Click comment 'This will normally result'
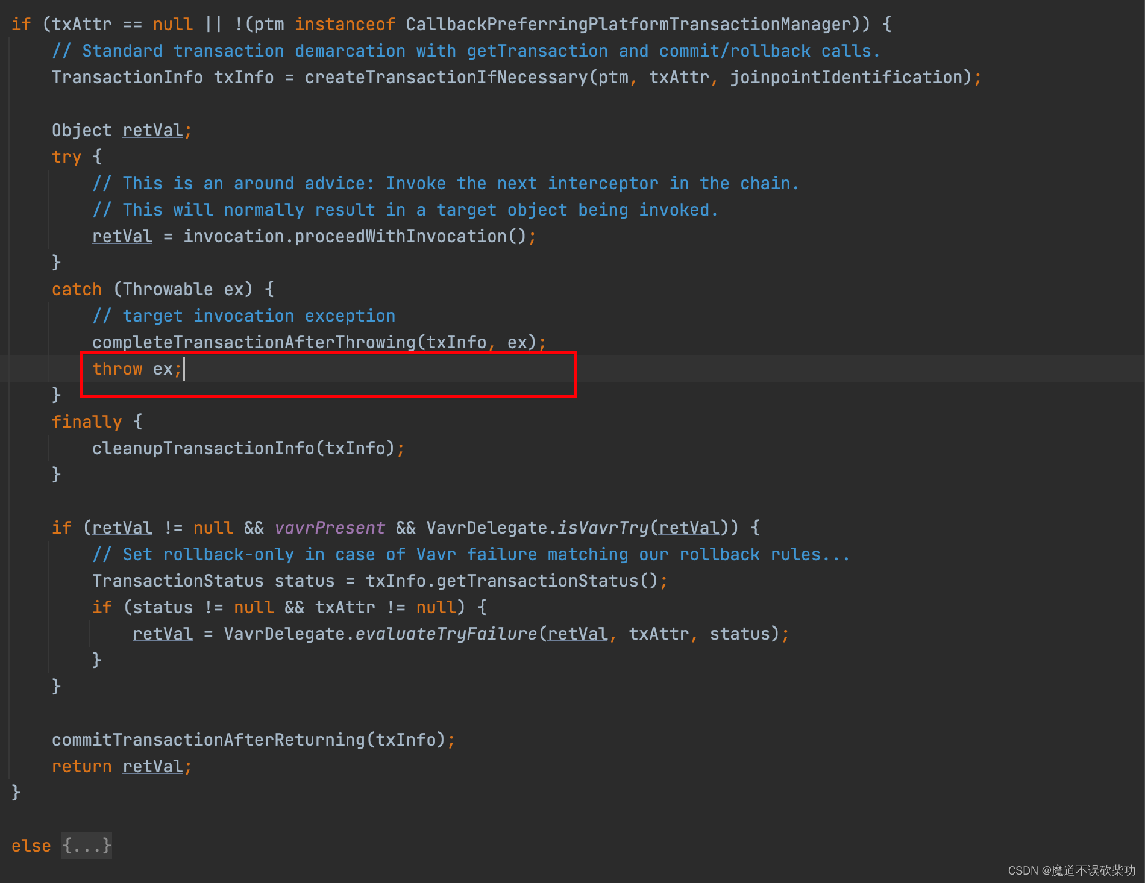 click(x=405, y=210)
